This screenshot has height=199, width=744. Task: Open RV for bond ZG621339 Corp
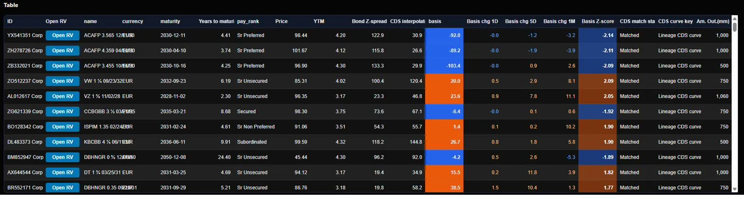(x=62, y=111)
